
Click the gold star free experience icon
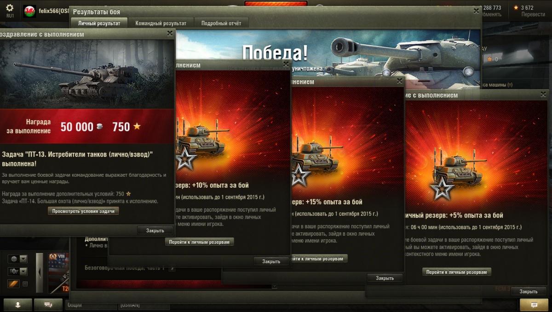(516, 7)
